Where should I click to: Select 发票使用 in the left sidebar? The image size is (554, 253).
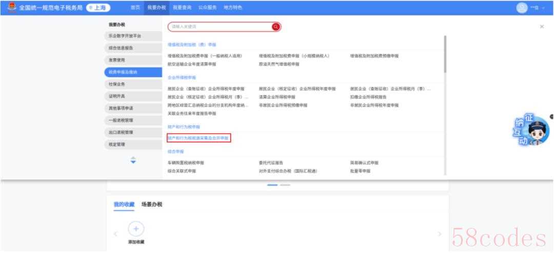pyautogui.click(x=117, y=60)
